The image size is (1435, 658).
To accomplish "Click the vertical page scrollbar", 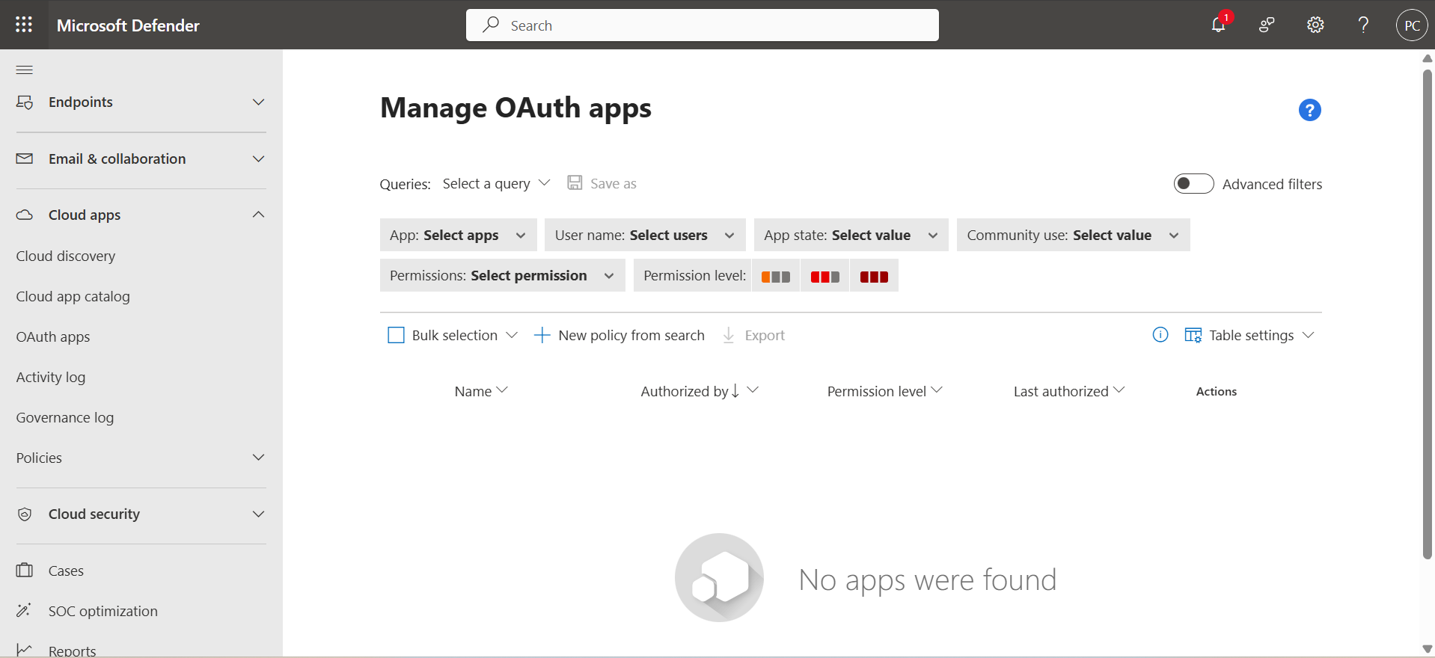I will [x=1428, y=314].
